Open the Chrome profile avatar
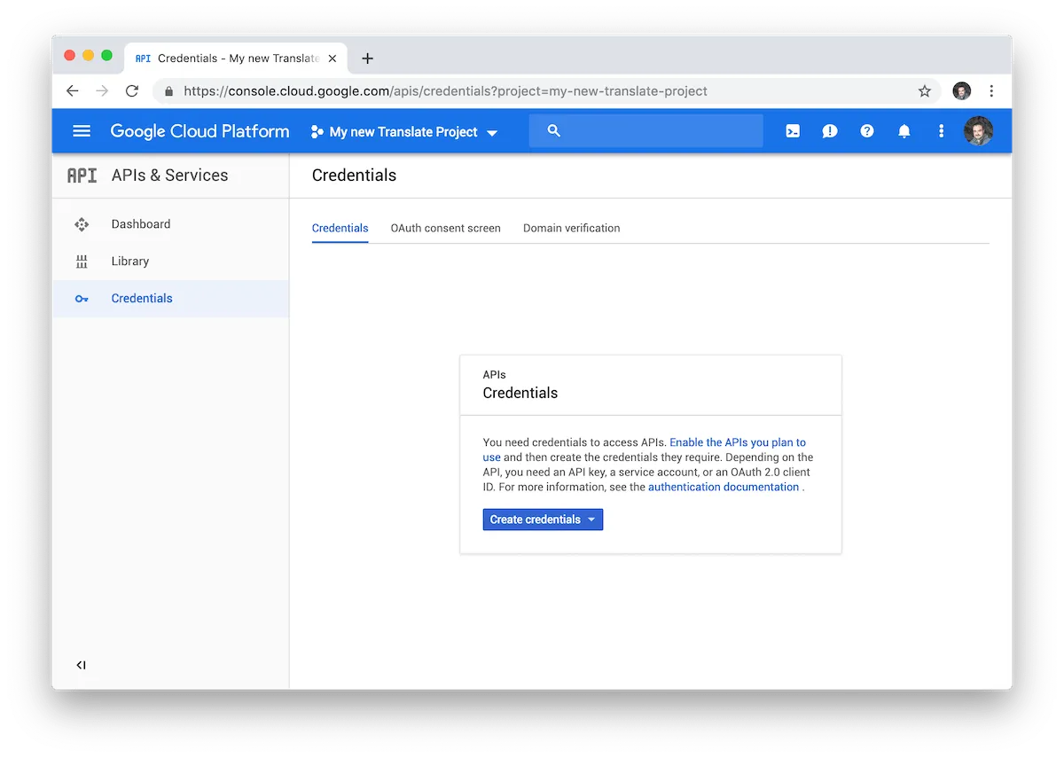This screenshot has height=758, width=1064. click(x=962, y=90)
